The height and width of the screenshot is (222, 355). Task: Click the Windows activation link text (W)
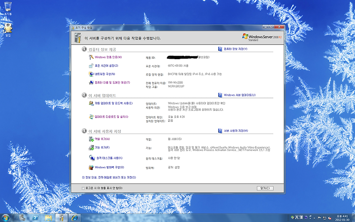(108, 57)
